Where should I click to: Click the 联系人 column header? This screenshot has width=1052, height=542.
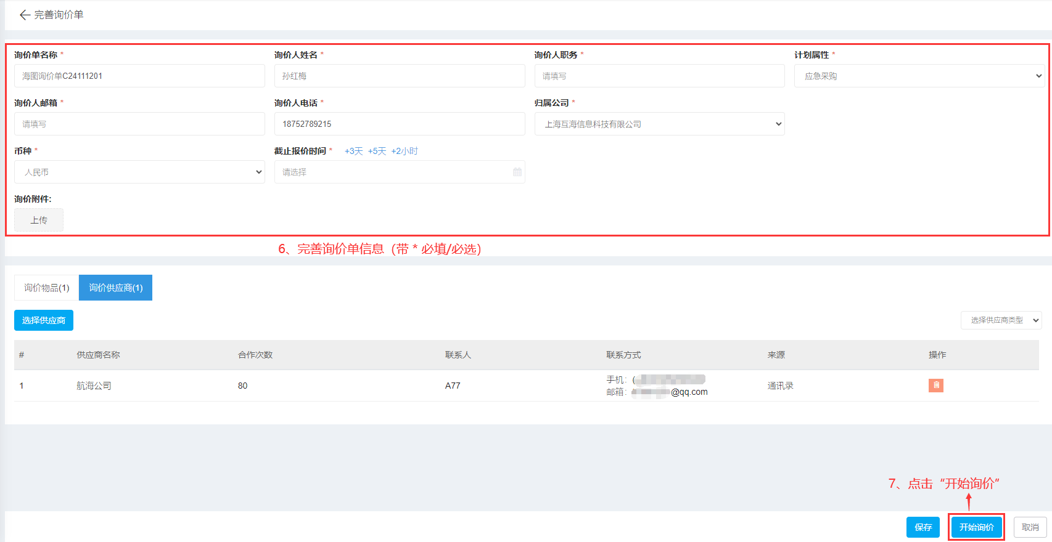pyautogui.click(x=458, y=355)
